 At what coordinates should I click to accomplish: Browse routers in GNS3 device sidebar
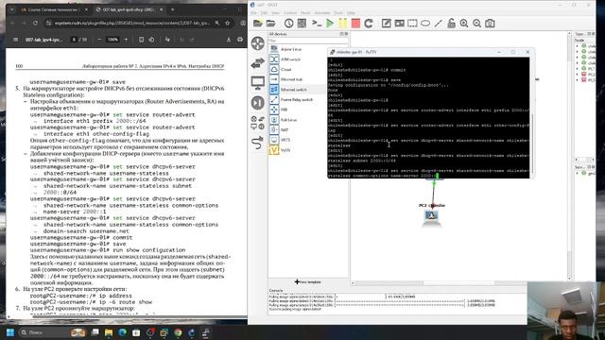pyautogui.click(x=258, y=43)
